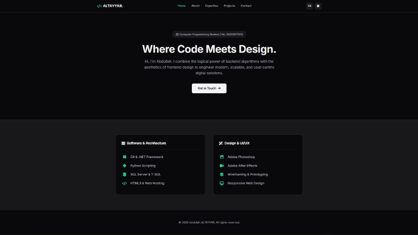Click the ALTAYYAR. brand name

click(113, 6)
